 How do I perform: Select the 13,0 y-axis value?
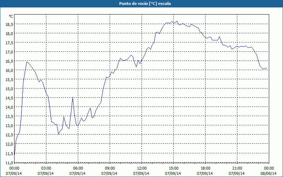[9, 126]
